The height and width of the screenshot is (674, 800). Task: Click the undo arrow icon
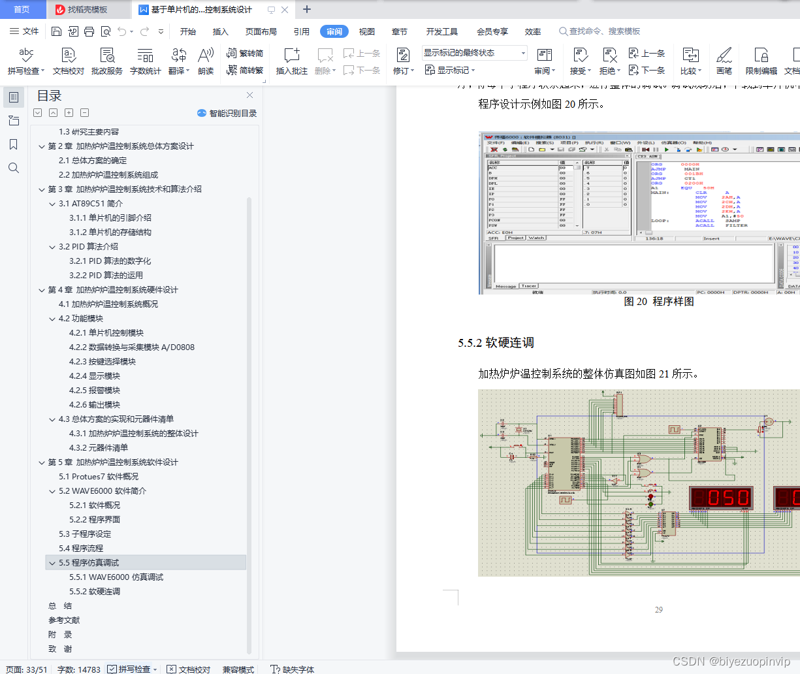(x=122, y=31)
